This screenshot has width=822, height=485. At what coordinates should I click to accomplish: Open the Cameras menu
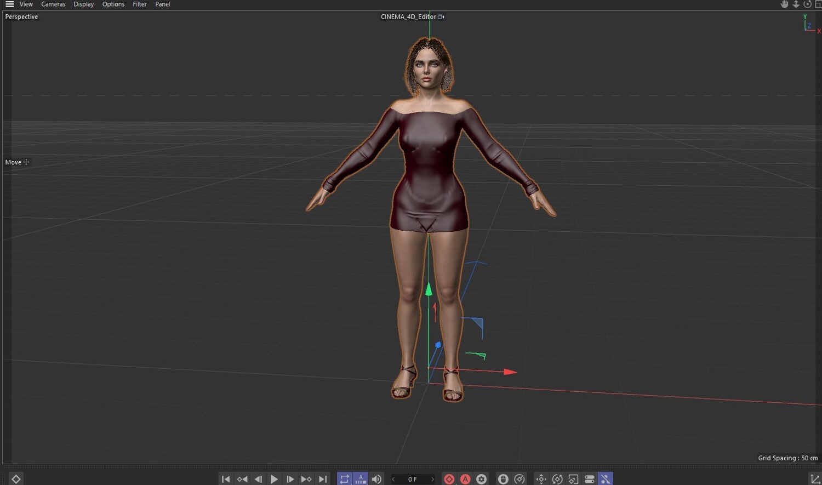[53, 4]
